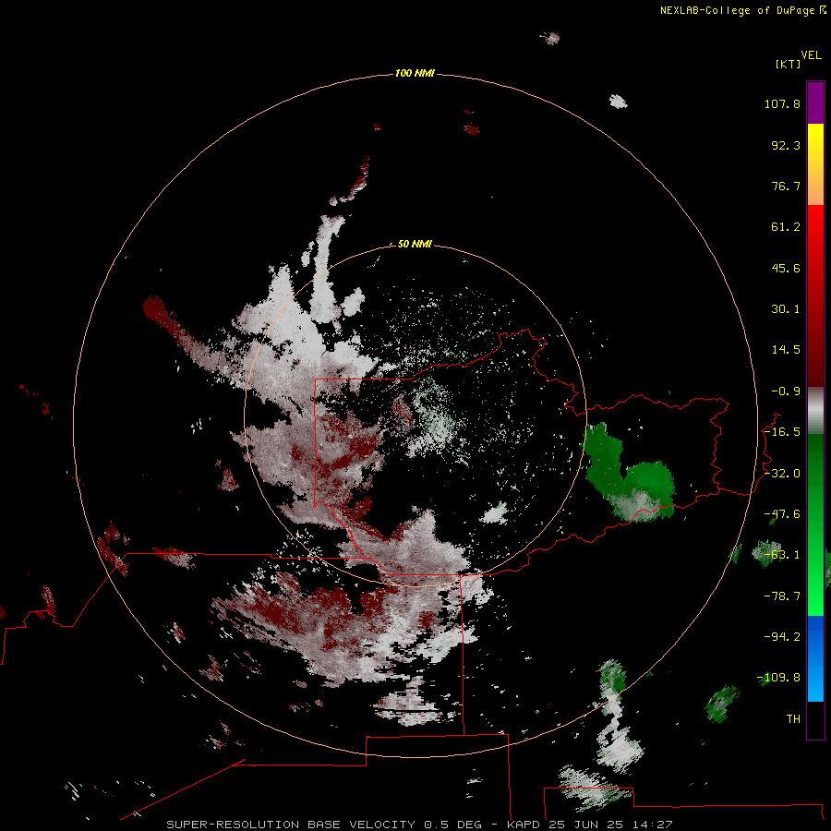Click the 50 NMI range ring label
This screenshot has width=831, height=831.
click(415, 244)
